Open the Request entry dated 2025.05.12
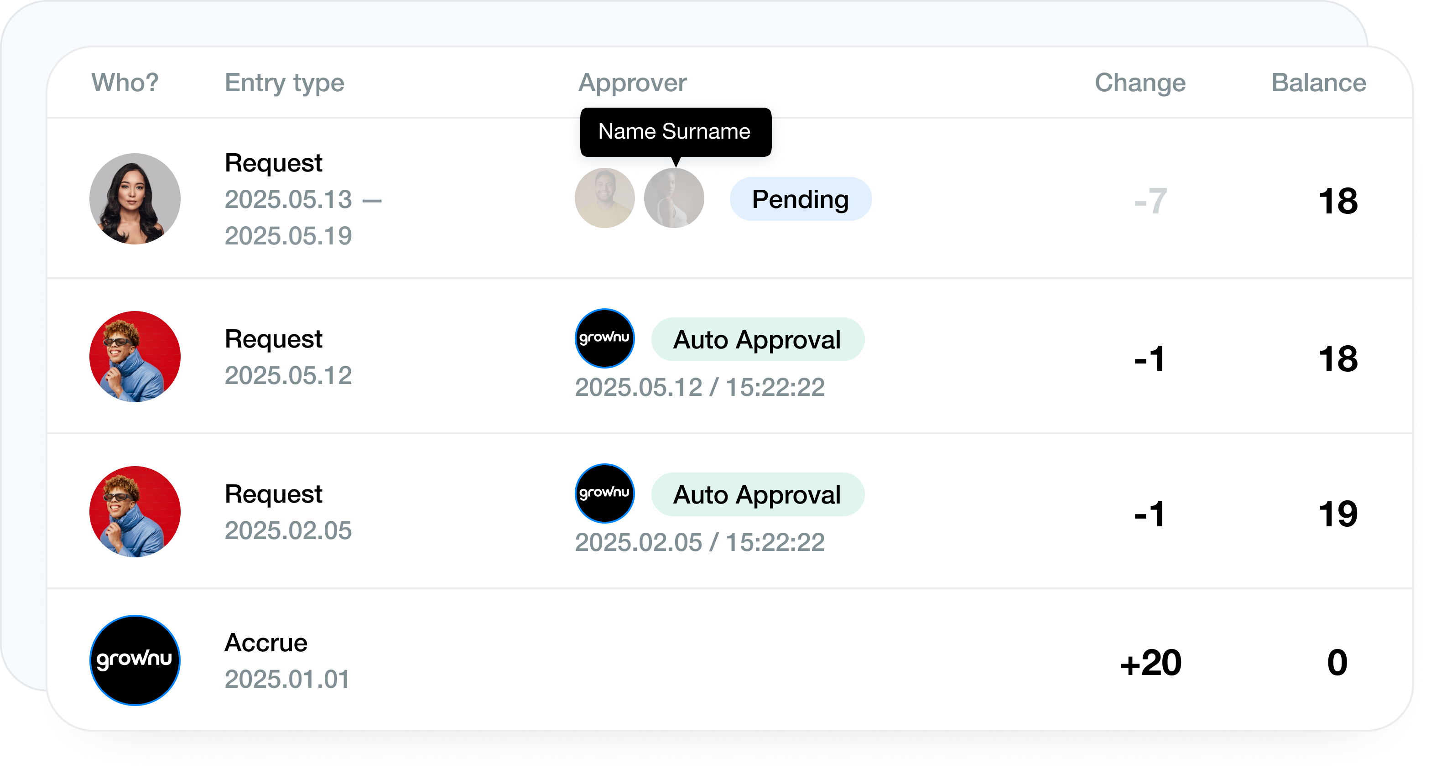The width and height of the screenshot is (1436, 779). click(x=274, y=338)
